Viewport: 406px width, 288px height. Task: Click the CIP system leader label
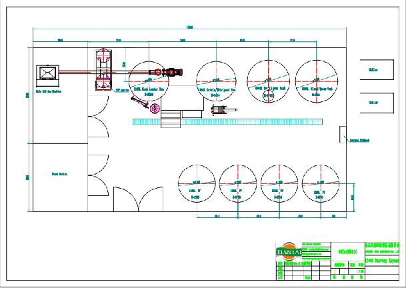point(122,91)
